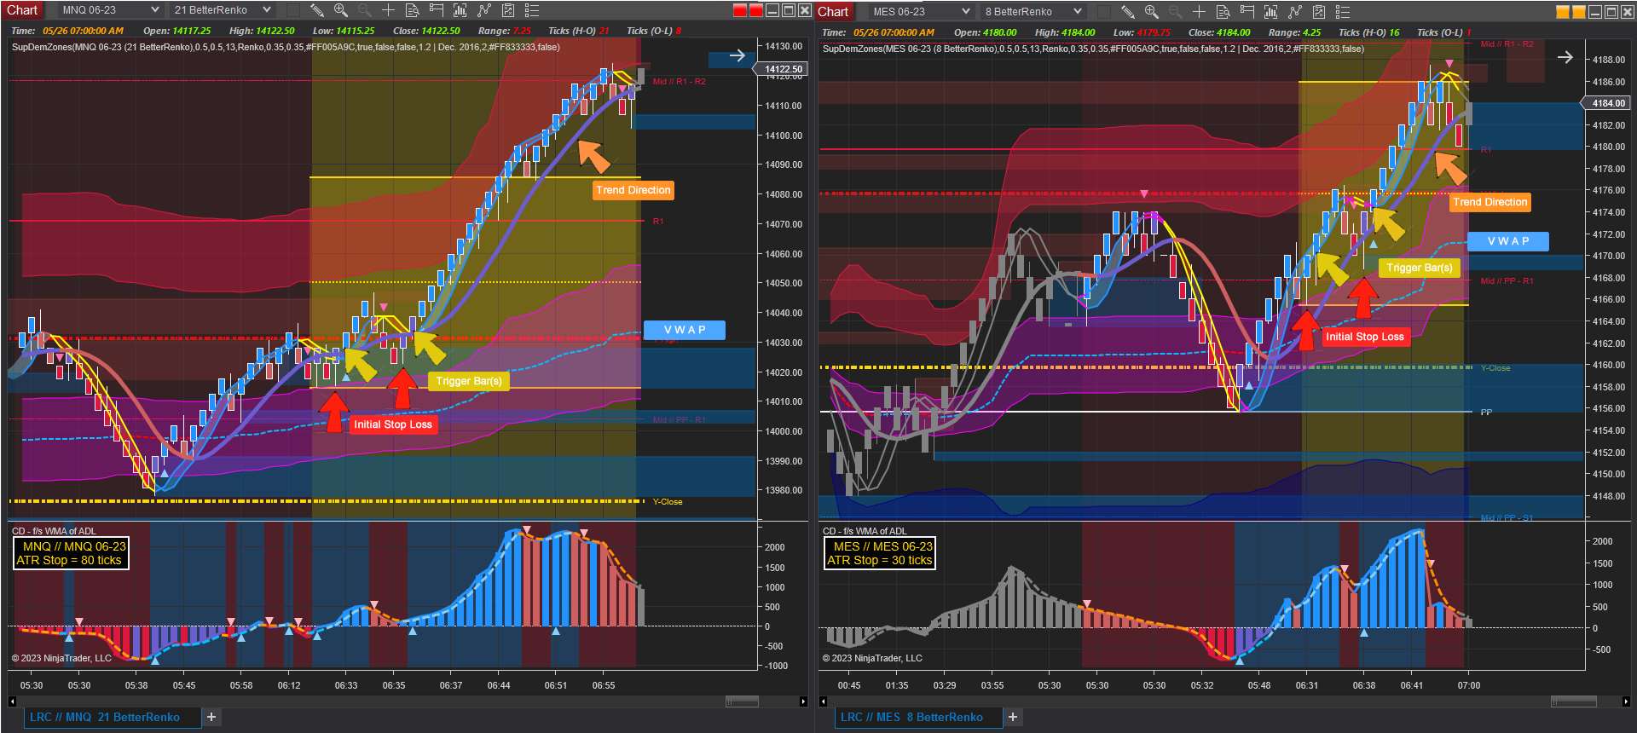The height and width of the screenshot is (733, 1637).
Task: Add a new tab in the MNQ window
Action: pyautogui.click(x=211, y=718)
